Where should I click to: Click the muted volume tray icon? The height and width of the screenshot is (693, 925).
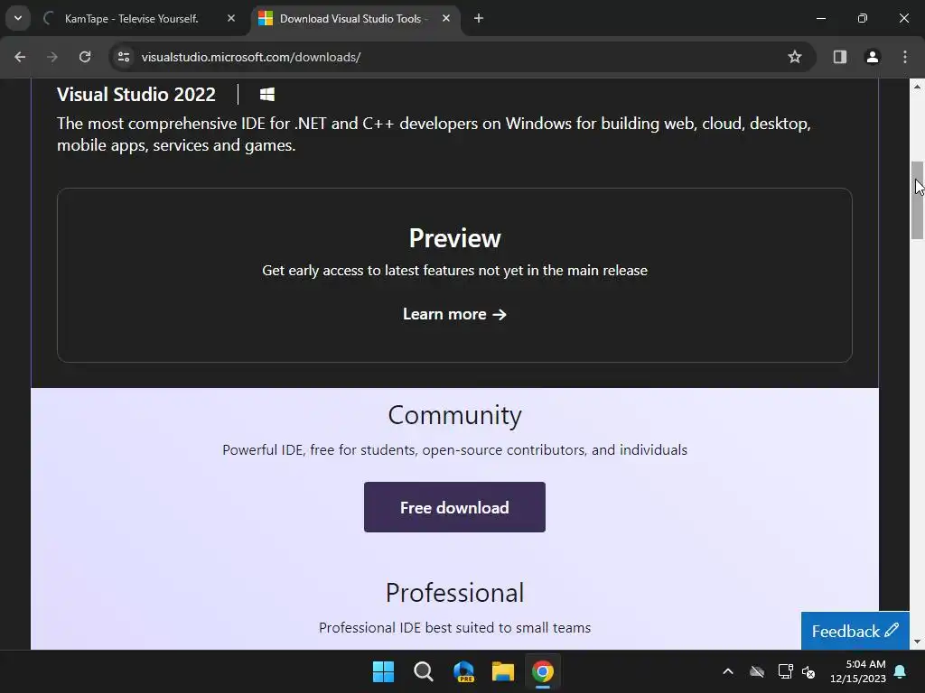click(x=808, y=671)
